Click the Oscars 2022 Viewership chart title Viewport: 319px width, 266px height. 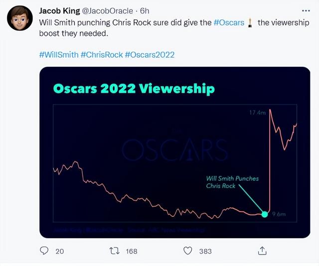click(x=134, y=89)
